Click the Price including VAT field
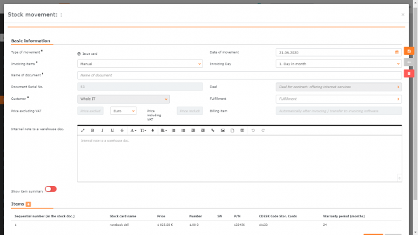The image size is (418, 235). [190, 111]
